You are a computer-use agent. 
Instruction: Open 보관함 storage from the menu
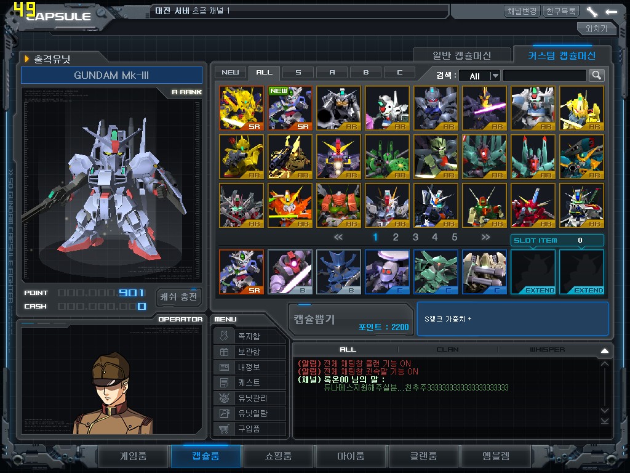(250, 352)
